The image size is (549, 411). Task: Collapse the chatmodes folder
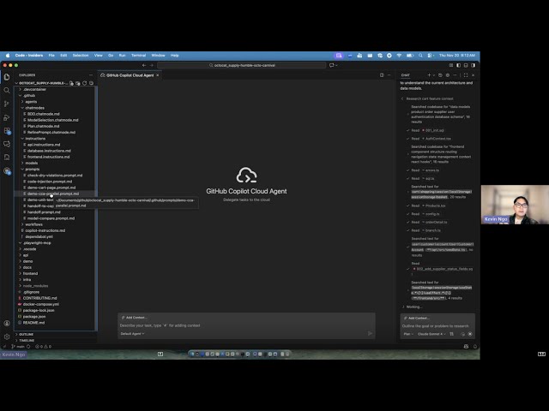34,108
